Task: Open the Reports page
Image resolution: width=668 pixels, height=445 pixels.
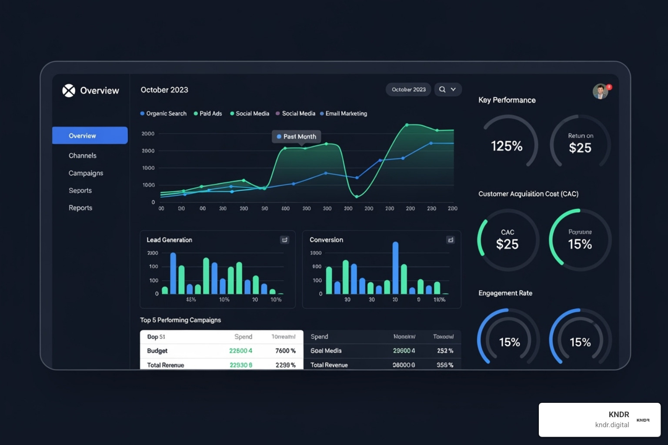Action: pos(80,208)
